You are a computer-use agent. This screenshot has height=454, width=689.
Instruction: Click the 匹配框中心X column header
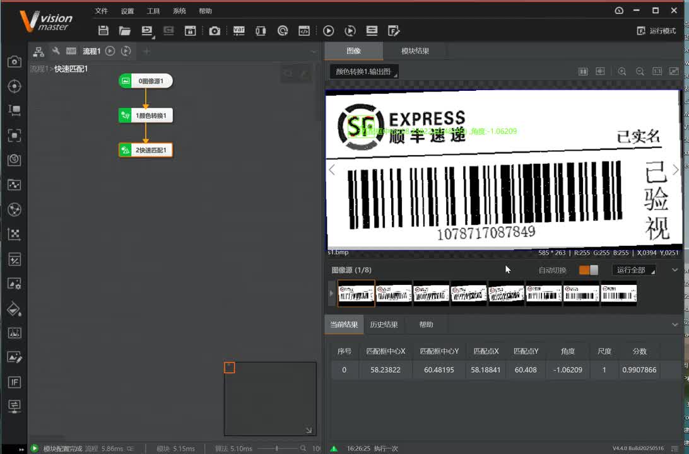[x=386, y=351]
